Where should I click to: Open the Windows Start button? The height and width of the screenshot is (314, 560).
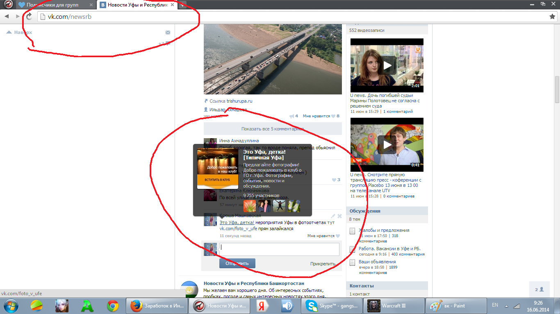pyautogui.click(x=10, y=305)
